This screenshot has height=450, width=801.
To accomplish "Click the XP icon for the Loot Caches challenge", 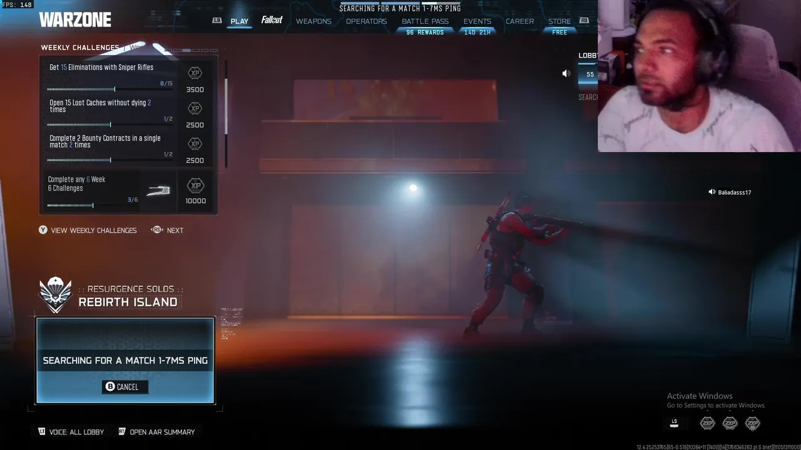I will [195, 109].
